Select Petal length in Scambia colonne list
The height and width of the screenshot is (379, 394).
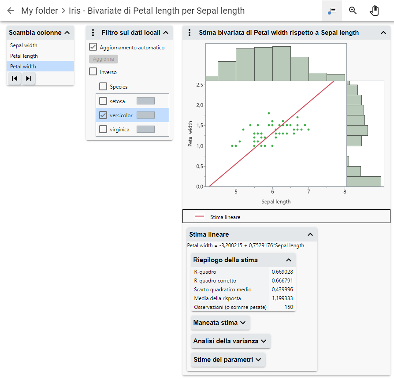click(24, 56)
